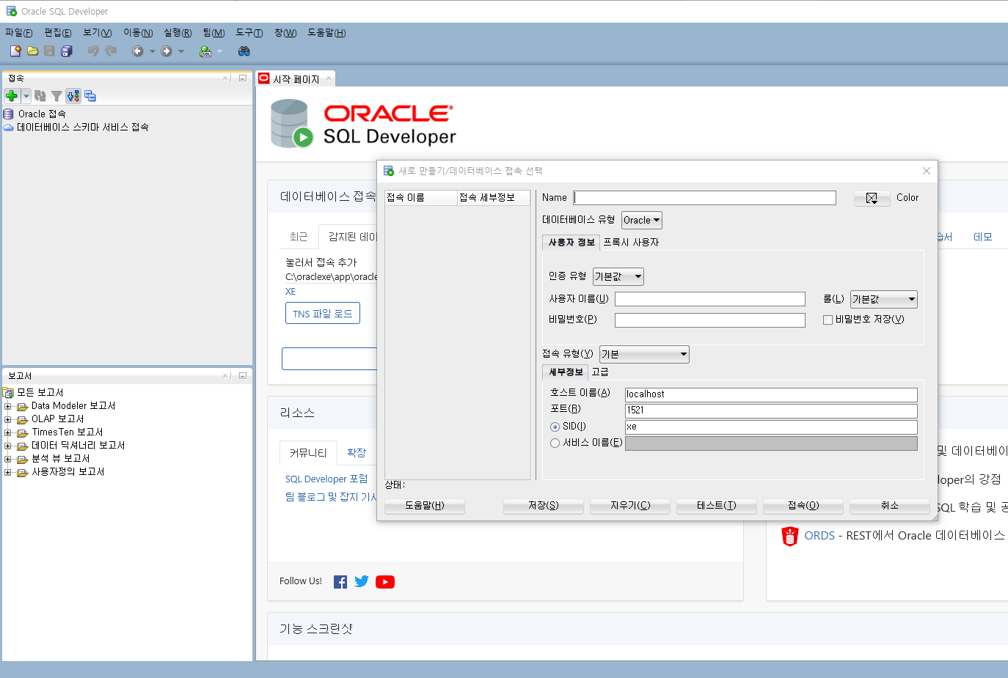Click the Refresh icon in connections panel

point(40,96)
